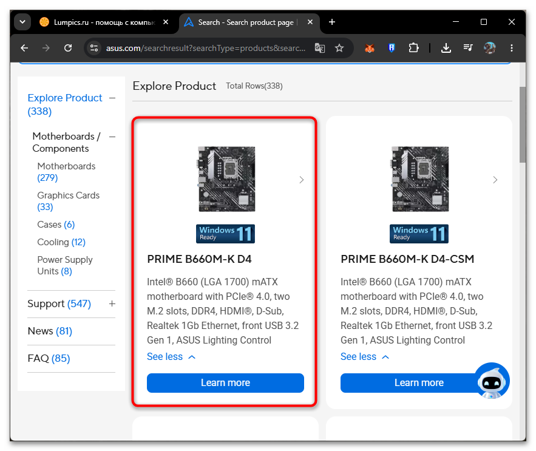Filter results by Cases (6)
Viewport: 536px width, 451px height.
click(x=56, y=225)
